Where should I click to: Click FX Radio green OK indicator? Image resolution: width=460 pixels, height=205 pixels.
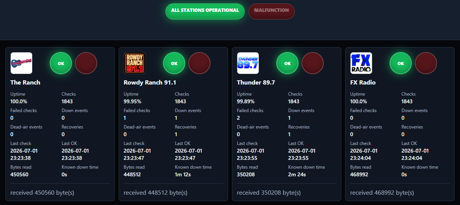coord(401,63)
